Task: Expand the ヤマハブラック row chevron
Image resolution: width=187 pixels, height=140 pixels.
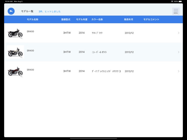Action: pos(178,33)
